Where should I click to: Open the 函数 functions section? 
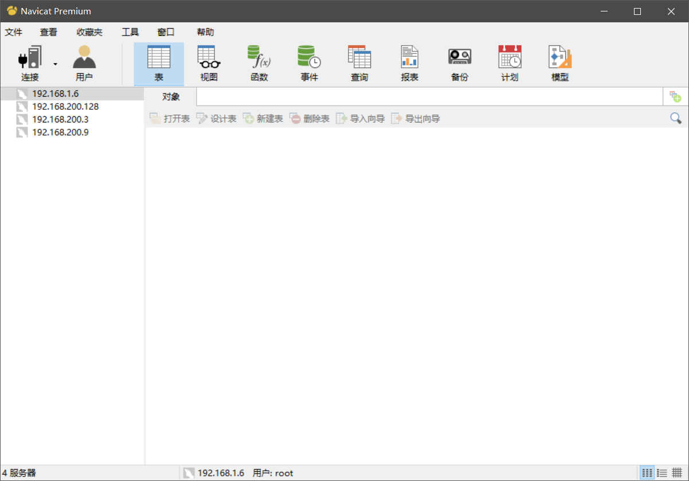[x=259, y=64]
